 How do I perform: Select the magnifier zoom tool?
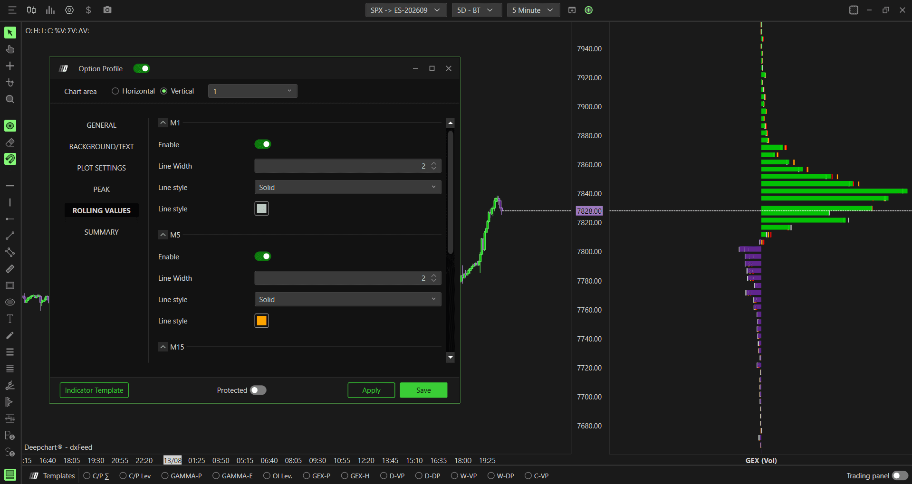pyautogui.click(x=10, y=99)
